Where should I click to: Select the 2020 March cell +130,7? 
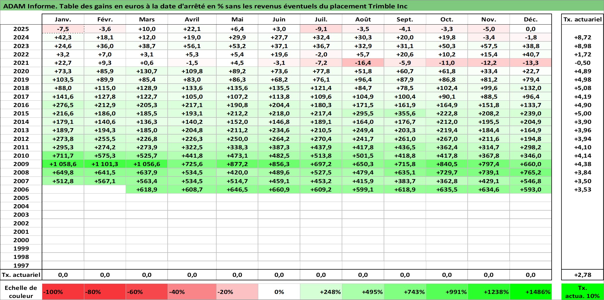[147, 71]
